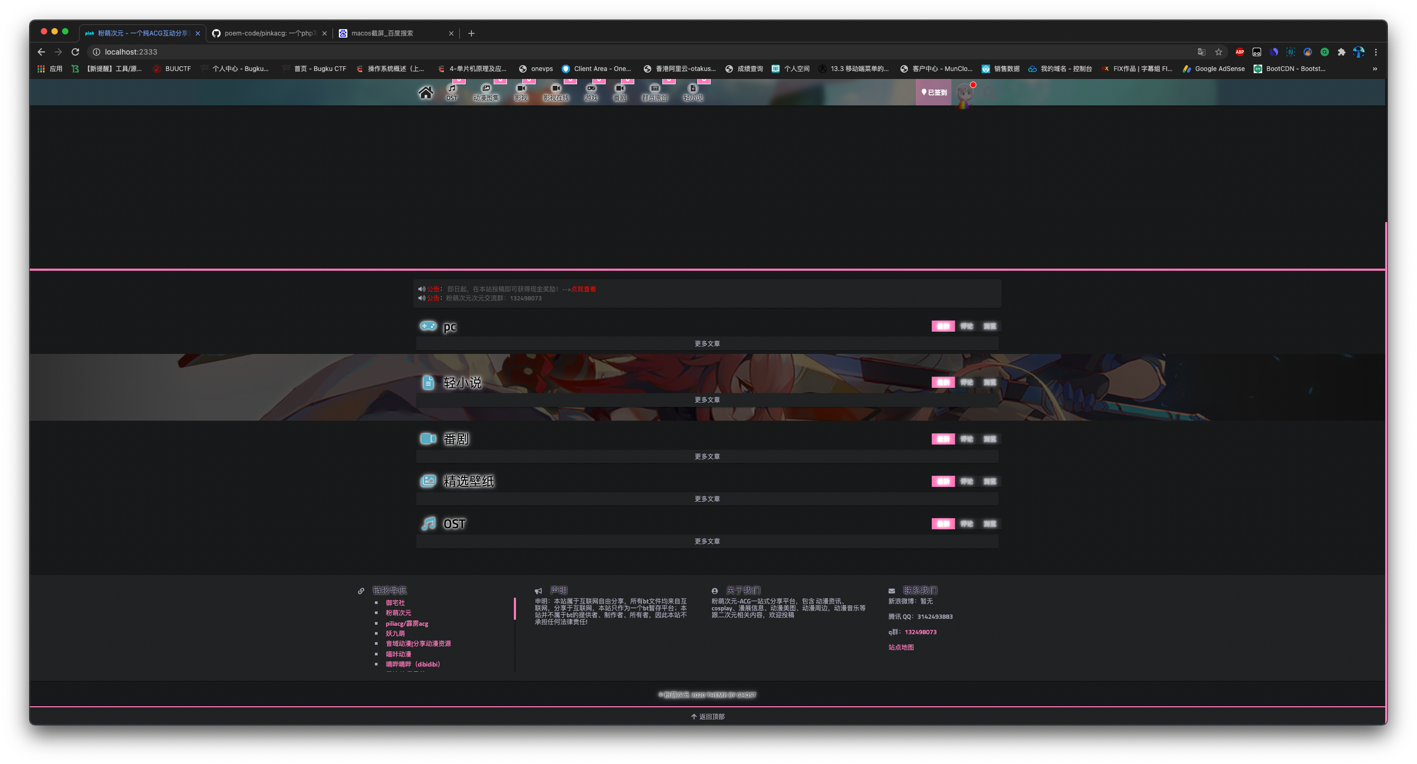Open the 游戏 gamepad category
Image resolution: width=1417 pixels, height=764 pixels.
coord(591,92)
